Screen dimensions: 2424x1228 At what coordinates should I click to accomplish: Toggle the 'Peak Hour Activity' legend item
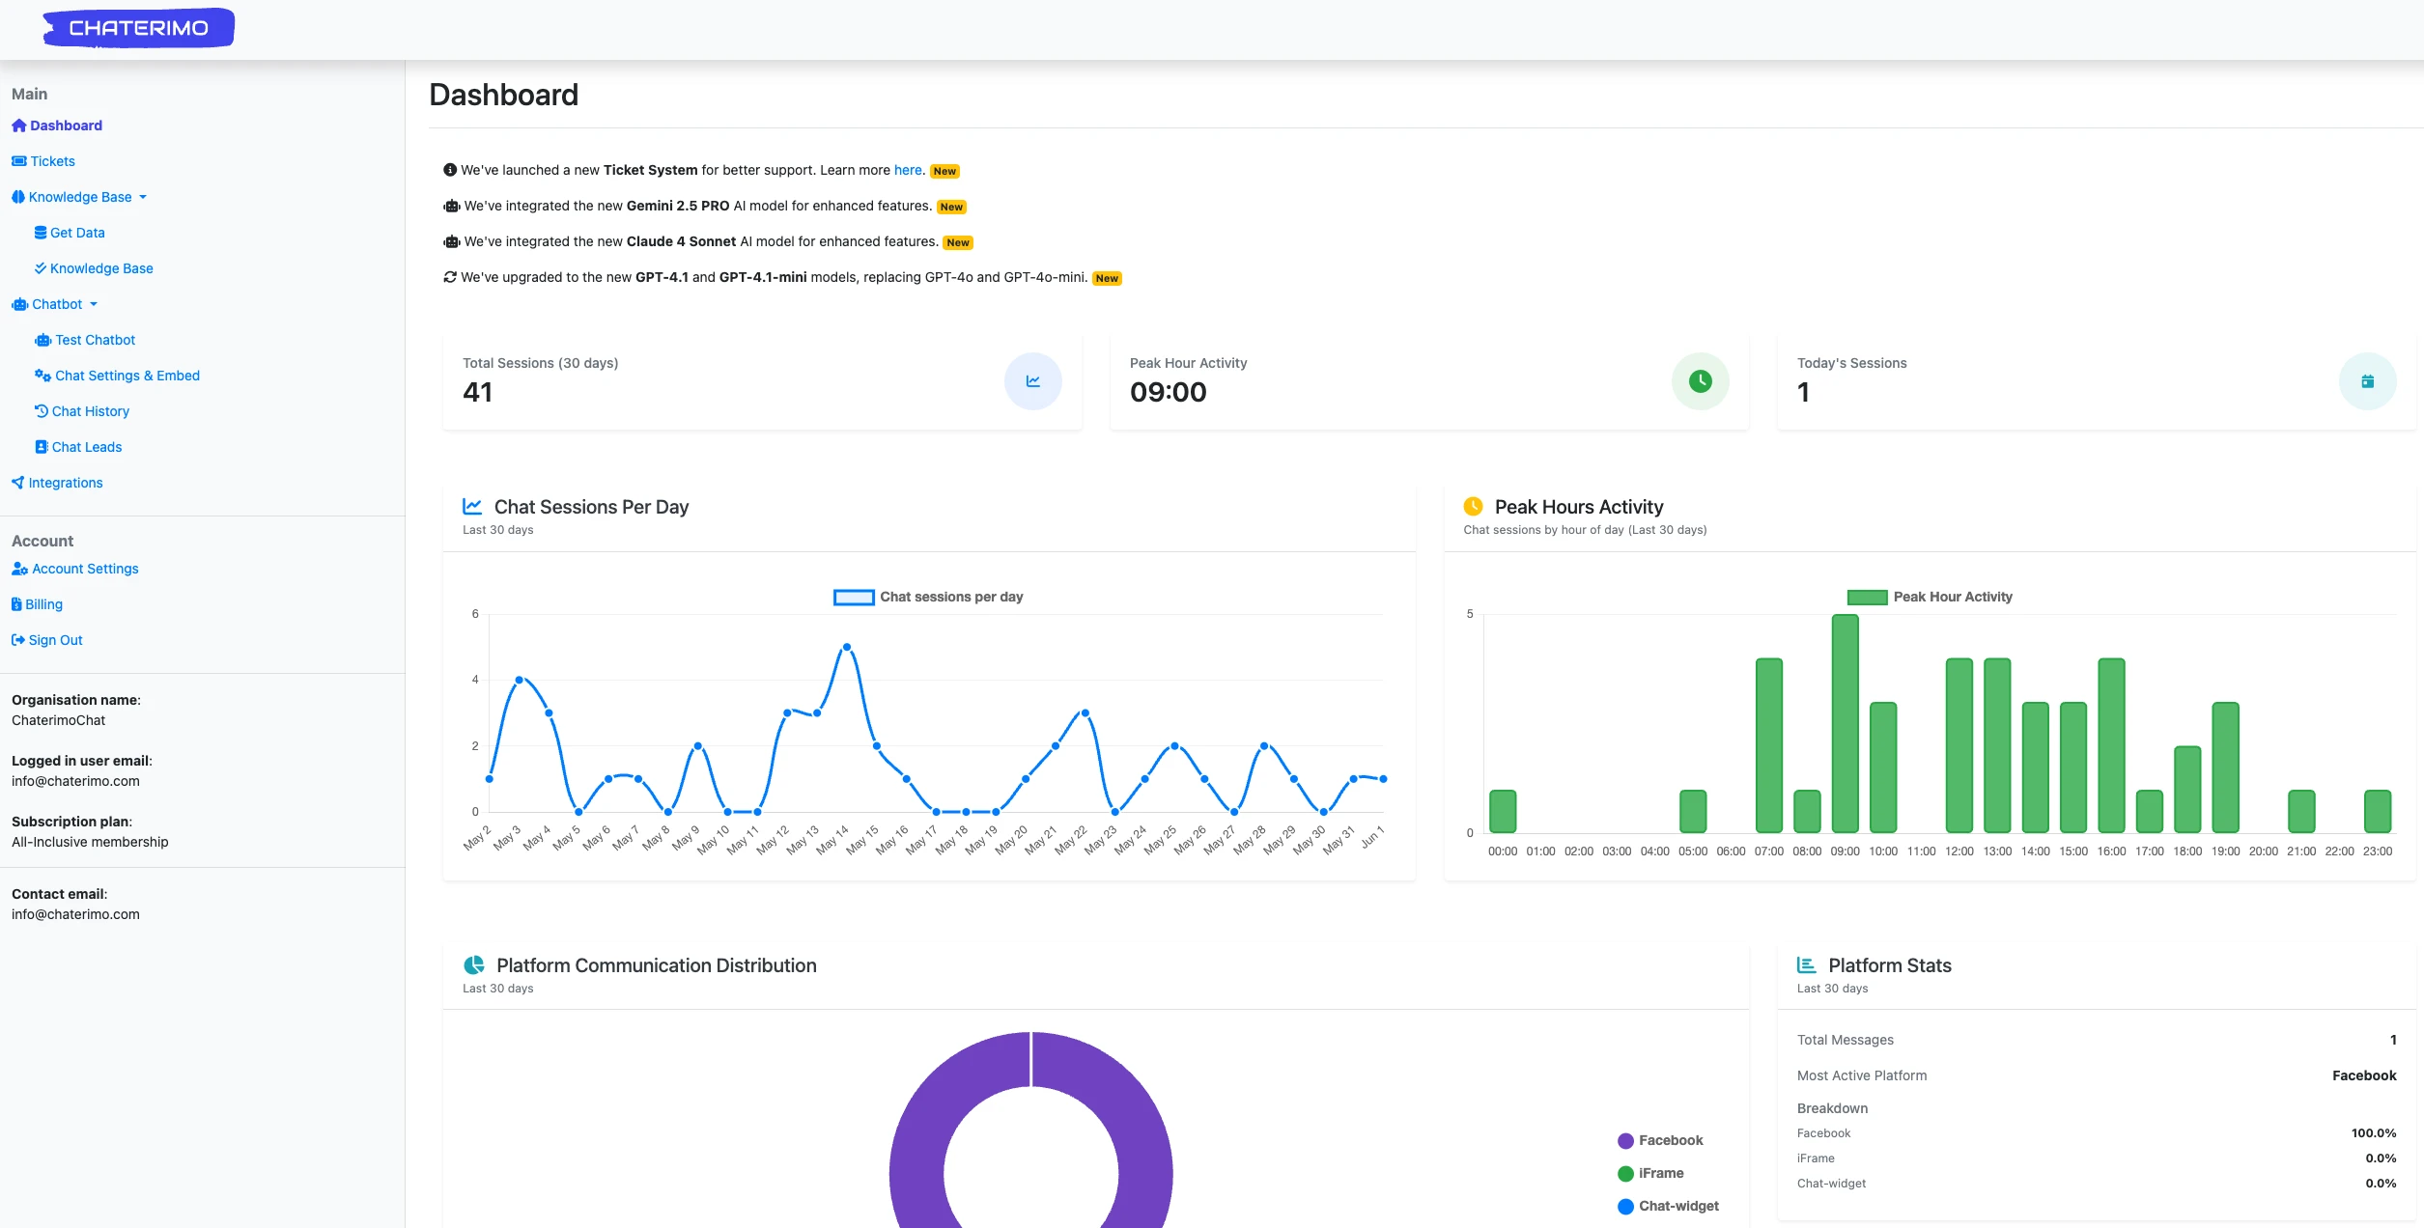click(x=1930, y=597)
